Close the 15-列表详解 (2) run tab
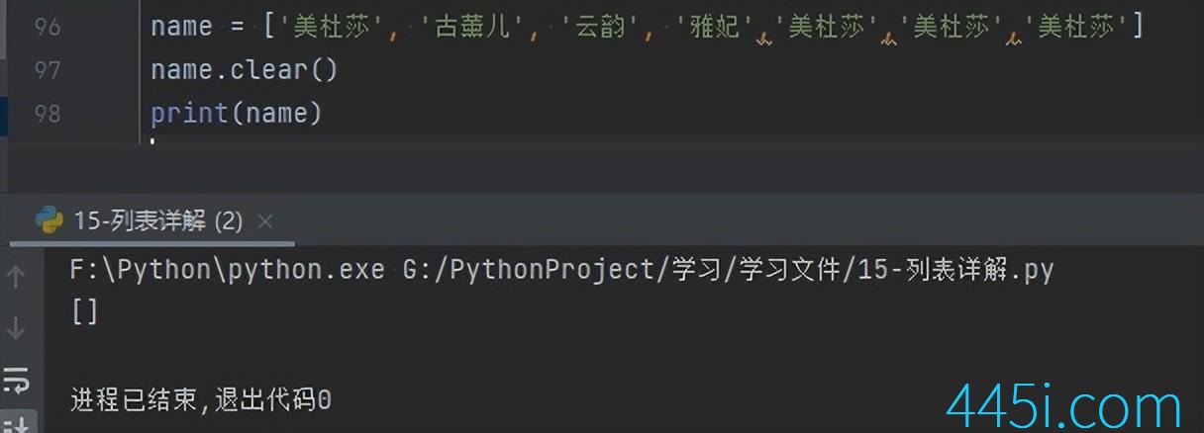1204x433 pixels. [264, 220]
